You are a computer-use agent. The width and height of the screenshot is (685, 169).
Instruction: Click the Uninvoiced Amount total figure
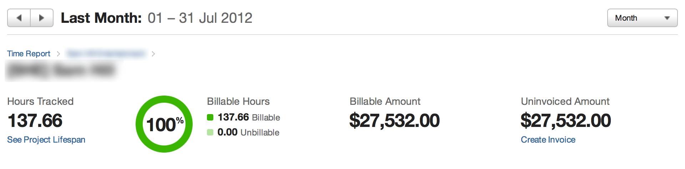(x=566, y=121)
